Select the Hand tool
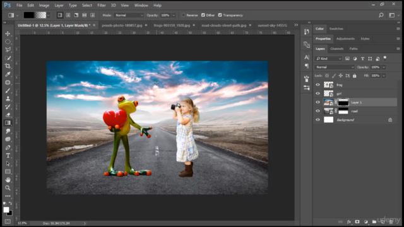This screenshot has width=404, height=227. [8, 180]
